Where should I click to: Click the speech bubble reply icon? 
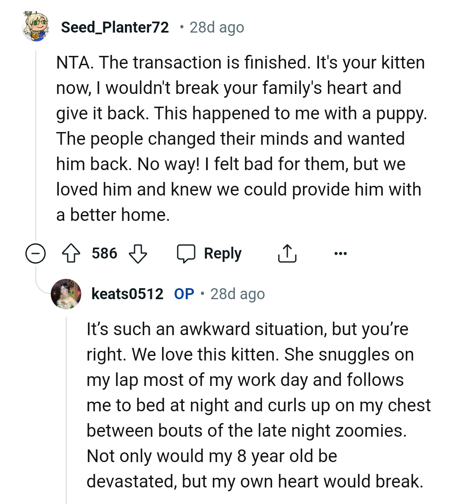(x=186, y=254)
